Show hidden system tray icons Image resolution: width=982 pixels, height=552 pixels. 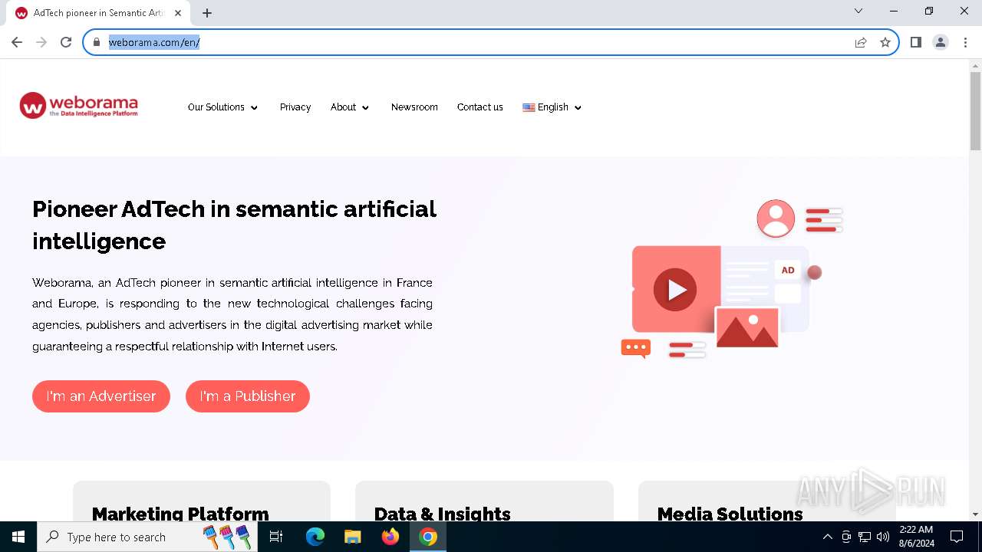pyautogui.click(x=827, y=537)
